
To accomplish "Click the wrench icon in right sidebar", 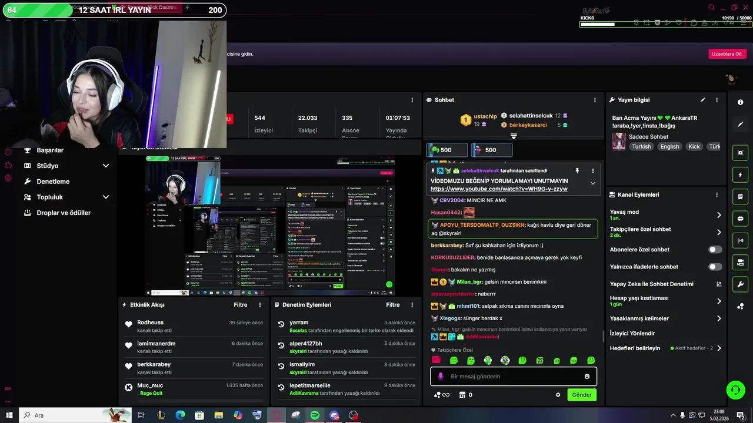I will [740, 284].
